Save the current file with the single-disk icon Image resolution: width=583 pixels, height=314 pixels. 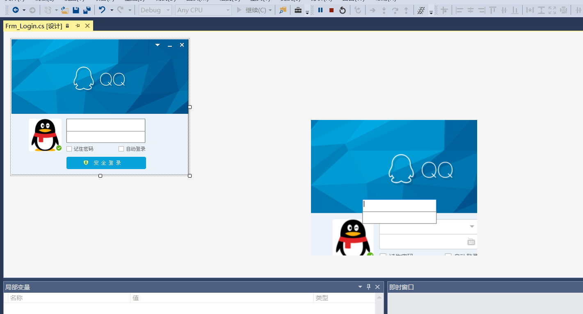(x=76, y=10)
